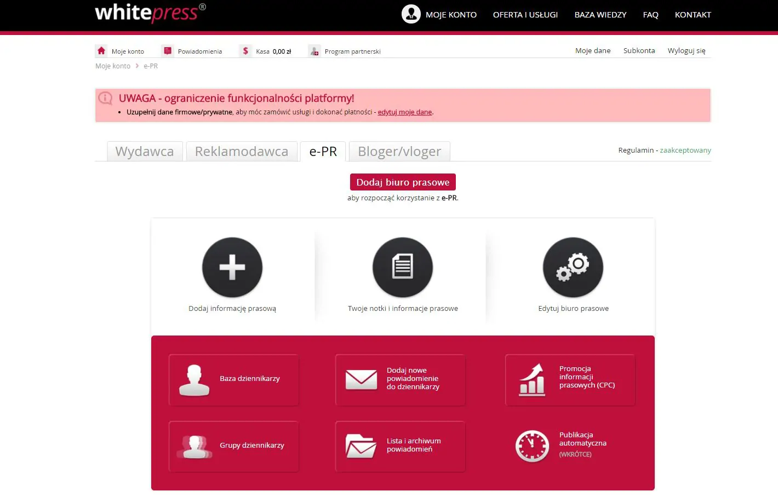Image resolution: width=778 pixels, height=497 pixels.
Task: Follow the edytuj moje dane link
Action: click(405, 112)
